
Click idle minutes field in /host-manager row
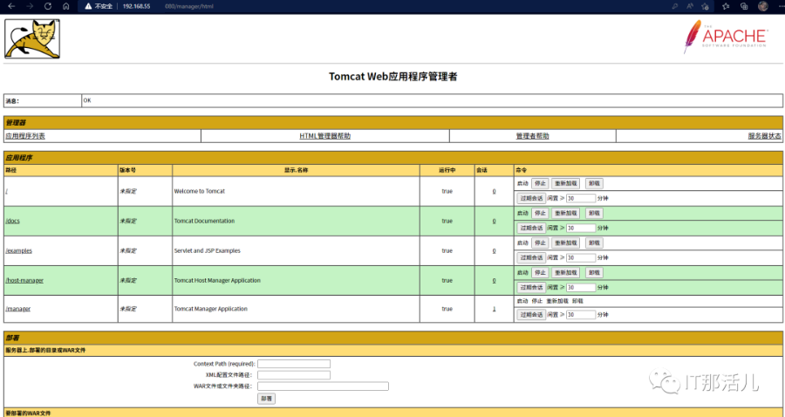pos(581,287)
